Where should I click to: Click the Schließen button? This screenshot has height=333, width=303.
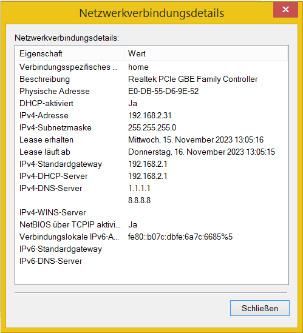tap(260, 308)
